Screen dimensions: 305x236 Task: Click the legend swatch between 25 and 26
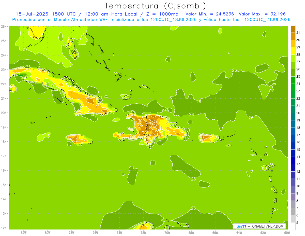pyautogui.click(x=293, y=73)
